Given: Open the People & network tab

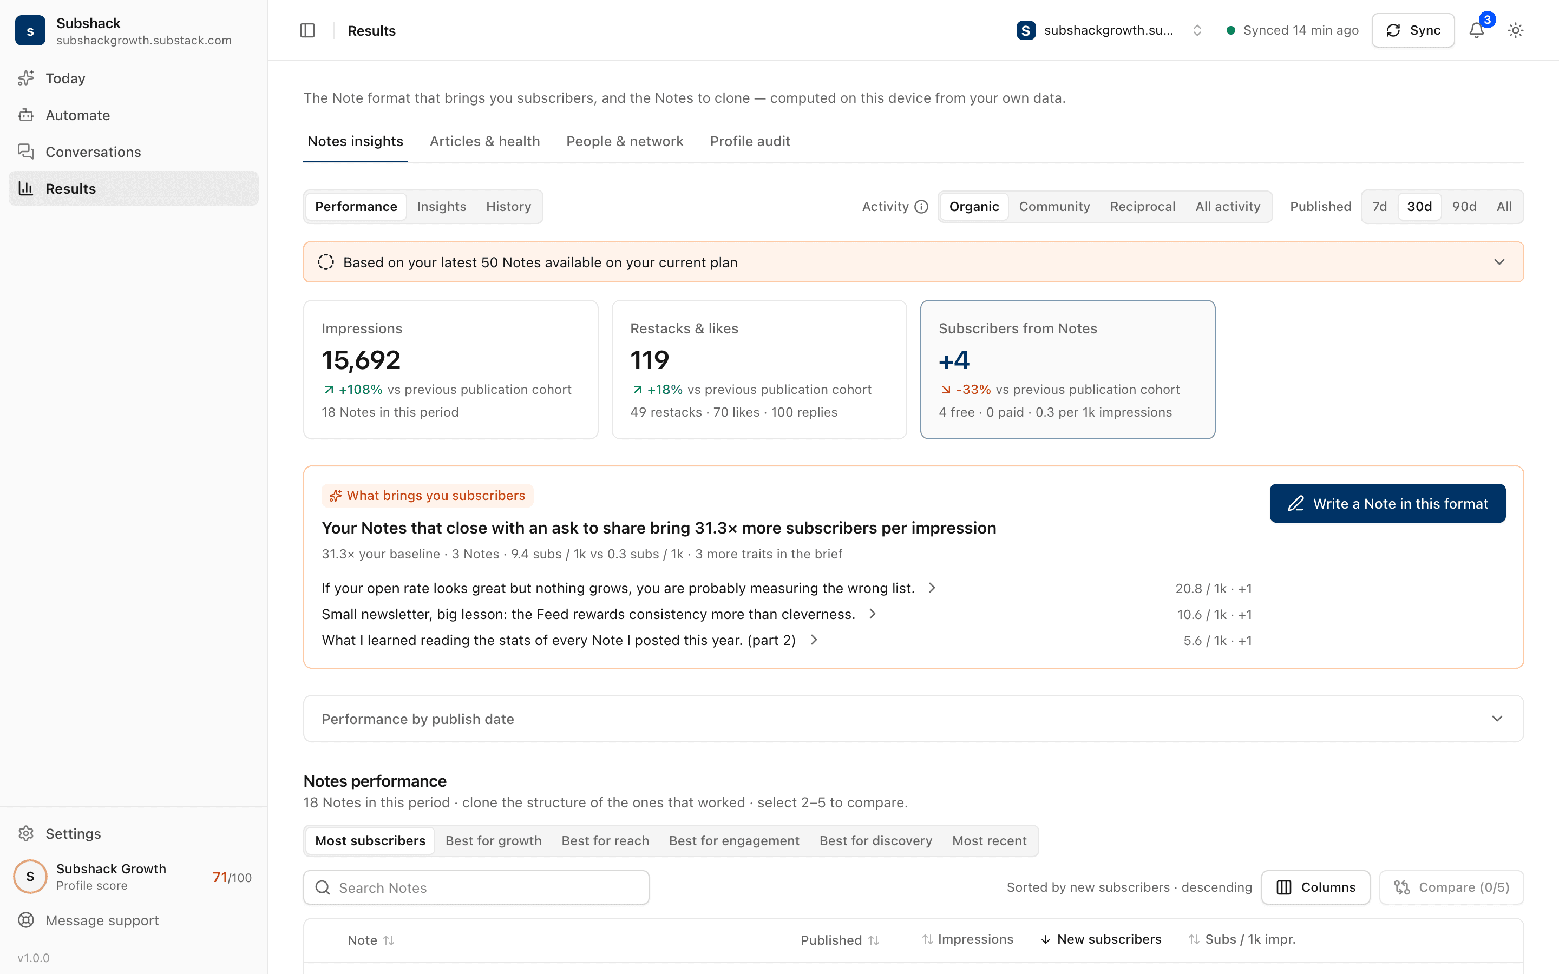Looking at the screenshot, I should pos(624,141).
